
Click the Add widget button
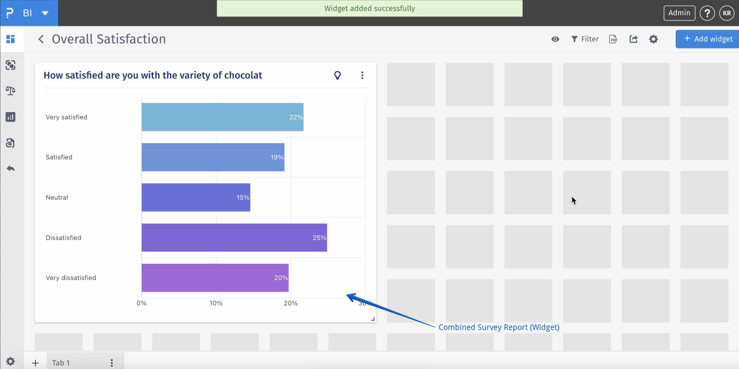pyautogui.click(x=708, y=39)
